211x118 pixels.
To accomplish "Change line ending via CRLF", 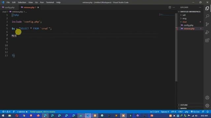I will 180,112.
